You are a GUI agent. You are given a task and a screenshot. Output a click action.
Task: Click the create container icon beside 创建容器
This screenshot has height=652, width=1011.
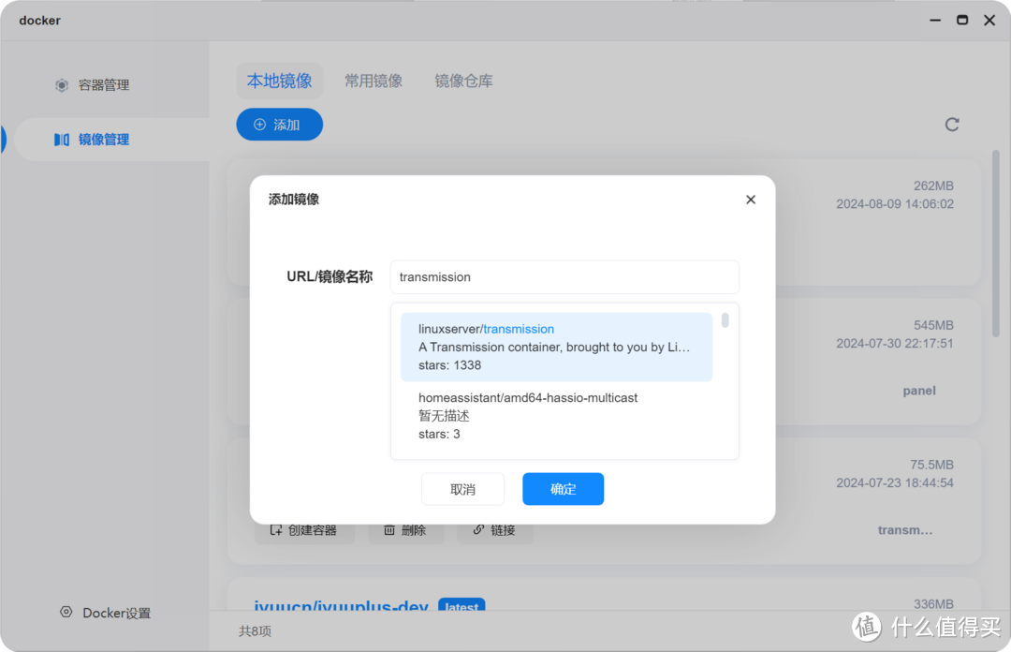tap(274, 529)
